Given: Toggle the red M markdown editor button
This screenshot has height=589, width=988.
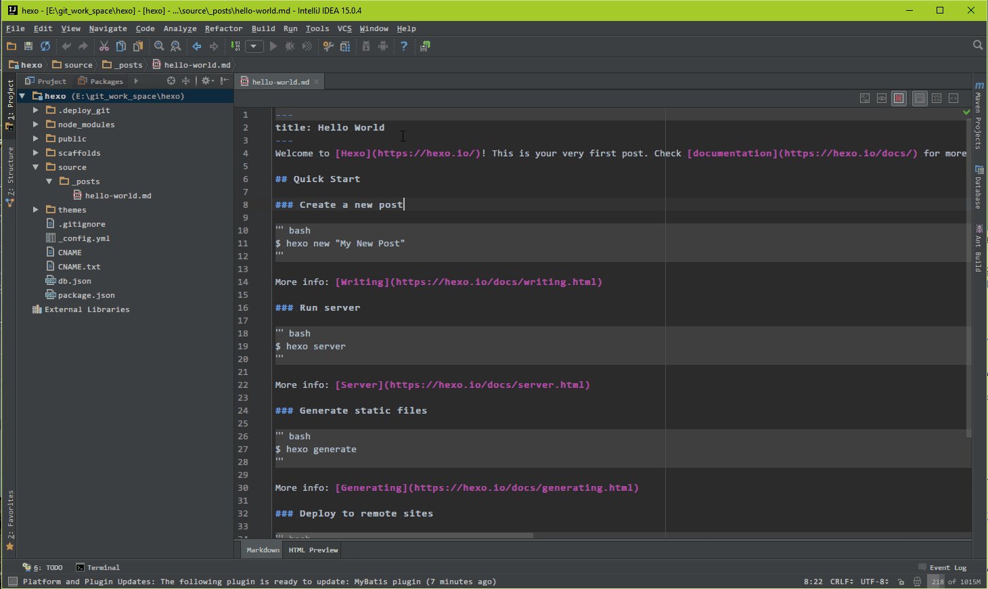Looking at the screenshot, I should 899,98.
